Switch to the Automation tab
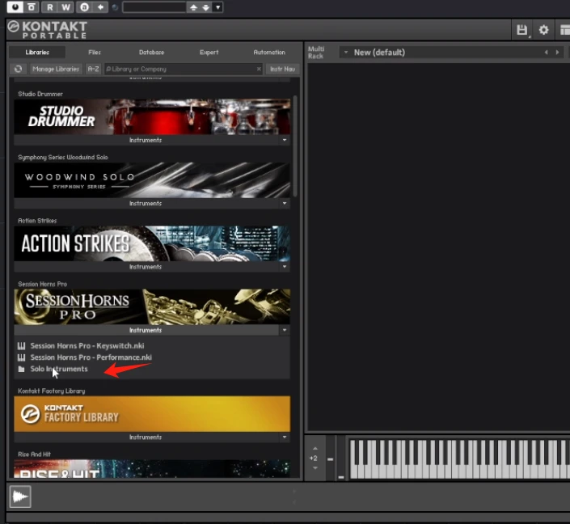The height and width of the screenshot is (524, 570). tap(269, 53)
